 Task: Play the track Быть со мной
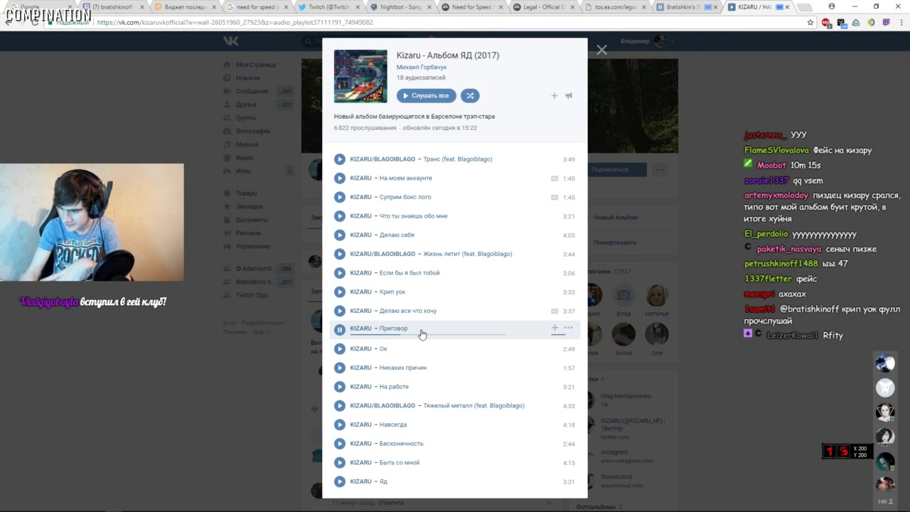[340, 463]
